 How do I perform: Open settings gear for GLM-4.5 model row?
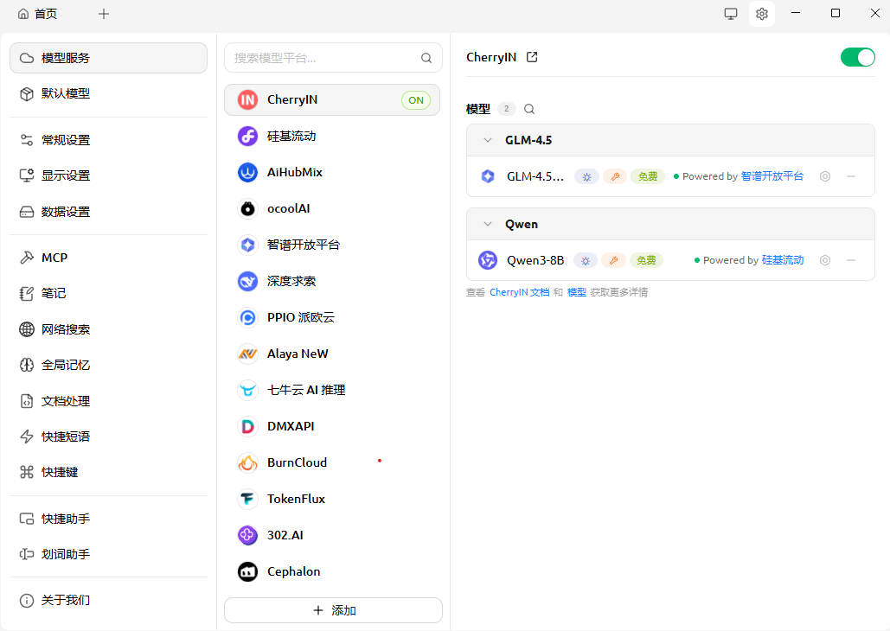[x=825, y=176]
